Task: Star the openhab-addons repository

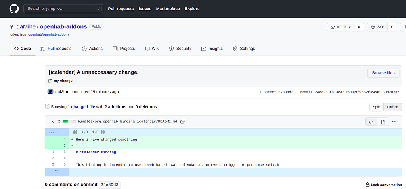Action: pos(377,27)
